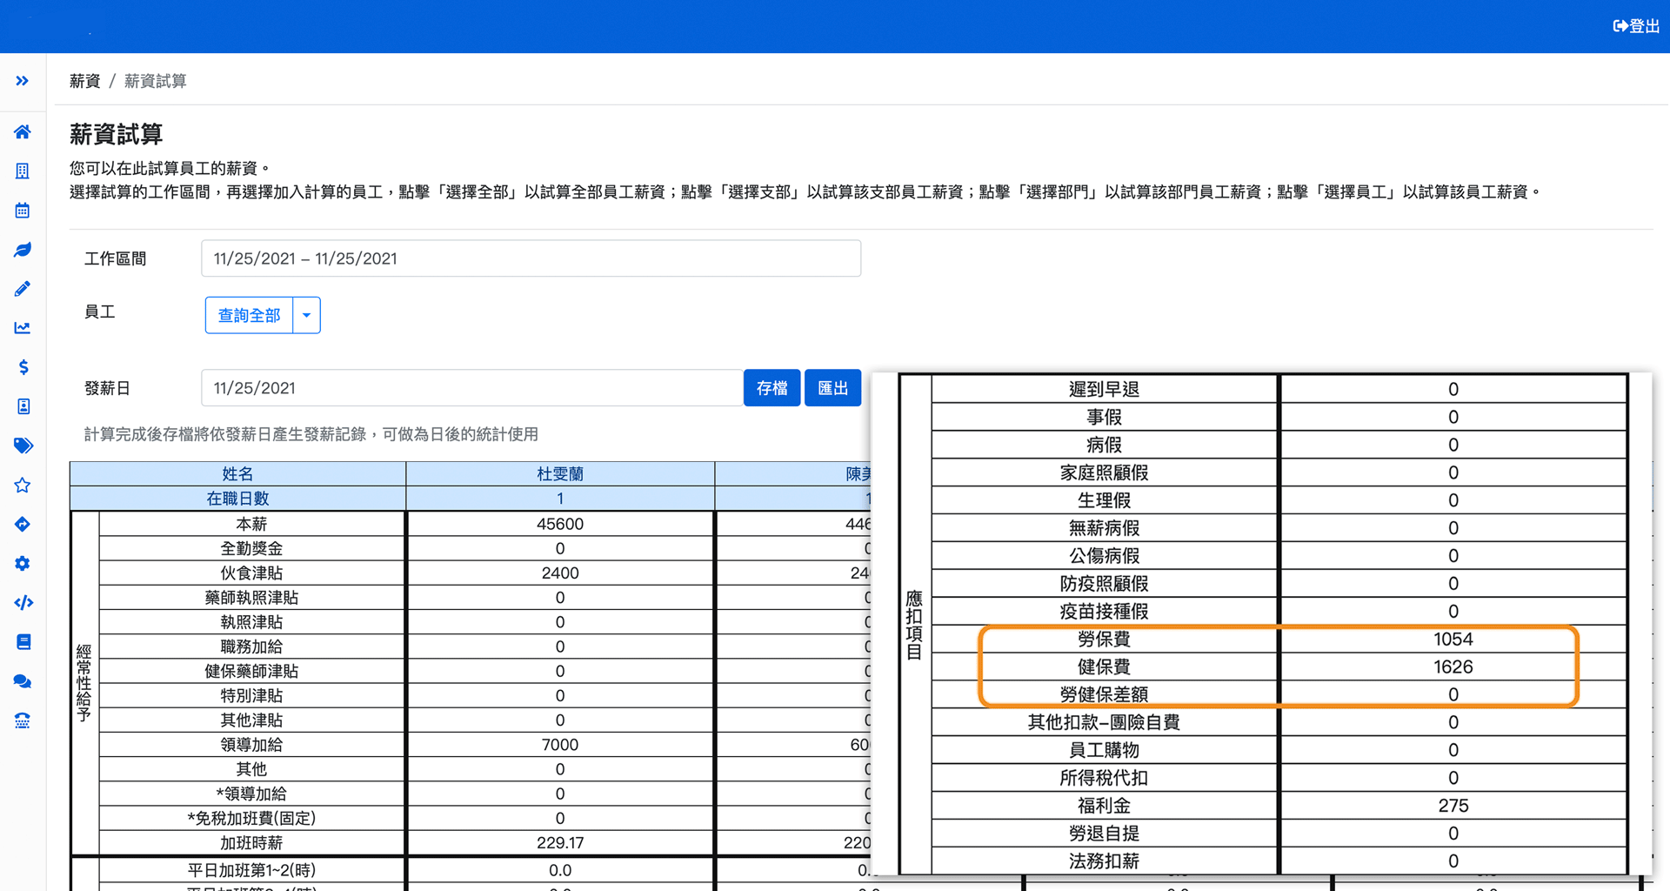
Task: Open the settings gear in the sidebar
Action: (22, 563)
